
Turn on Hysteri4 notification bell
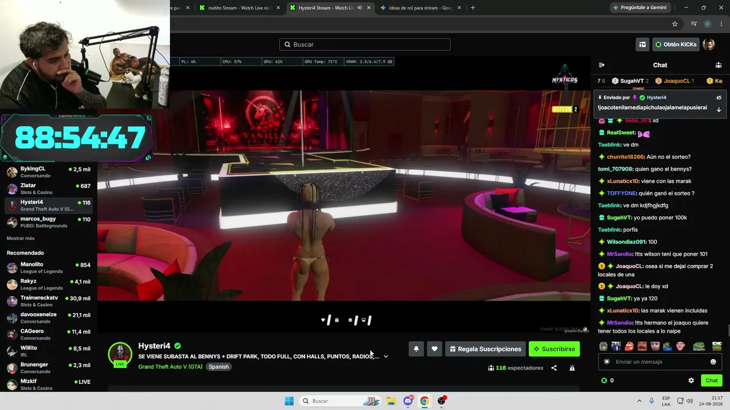tap(416, 349)
